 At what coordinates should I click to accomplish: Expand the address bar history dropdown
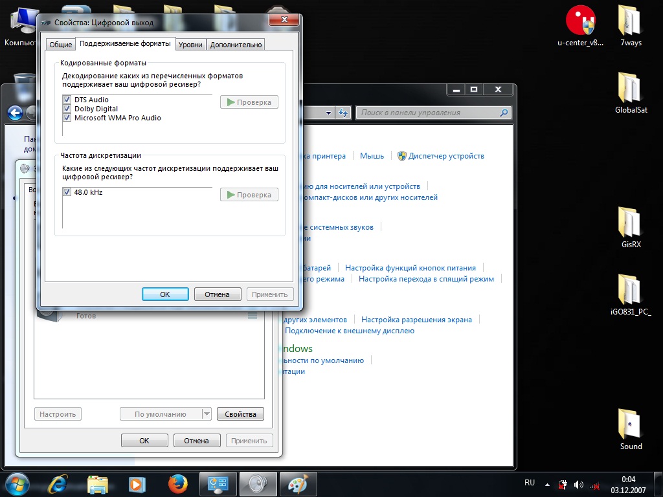point(328,113)
